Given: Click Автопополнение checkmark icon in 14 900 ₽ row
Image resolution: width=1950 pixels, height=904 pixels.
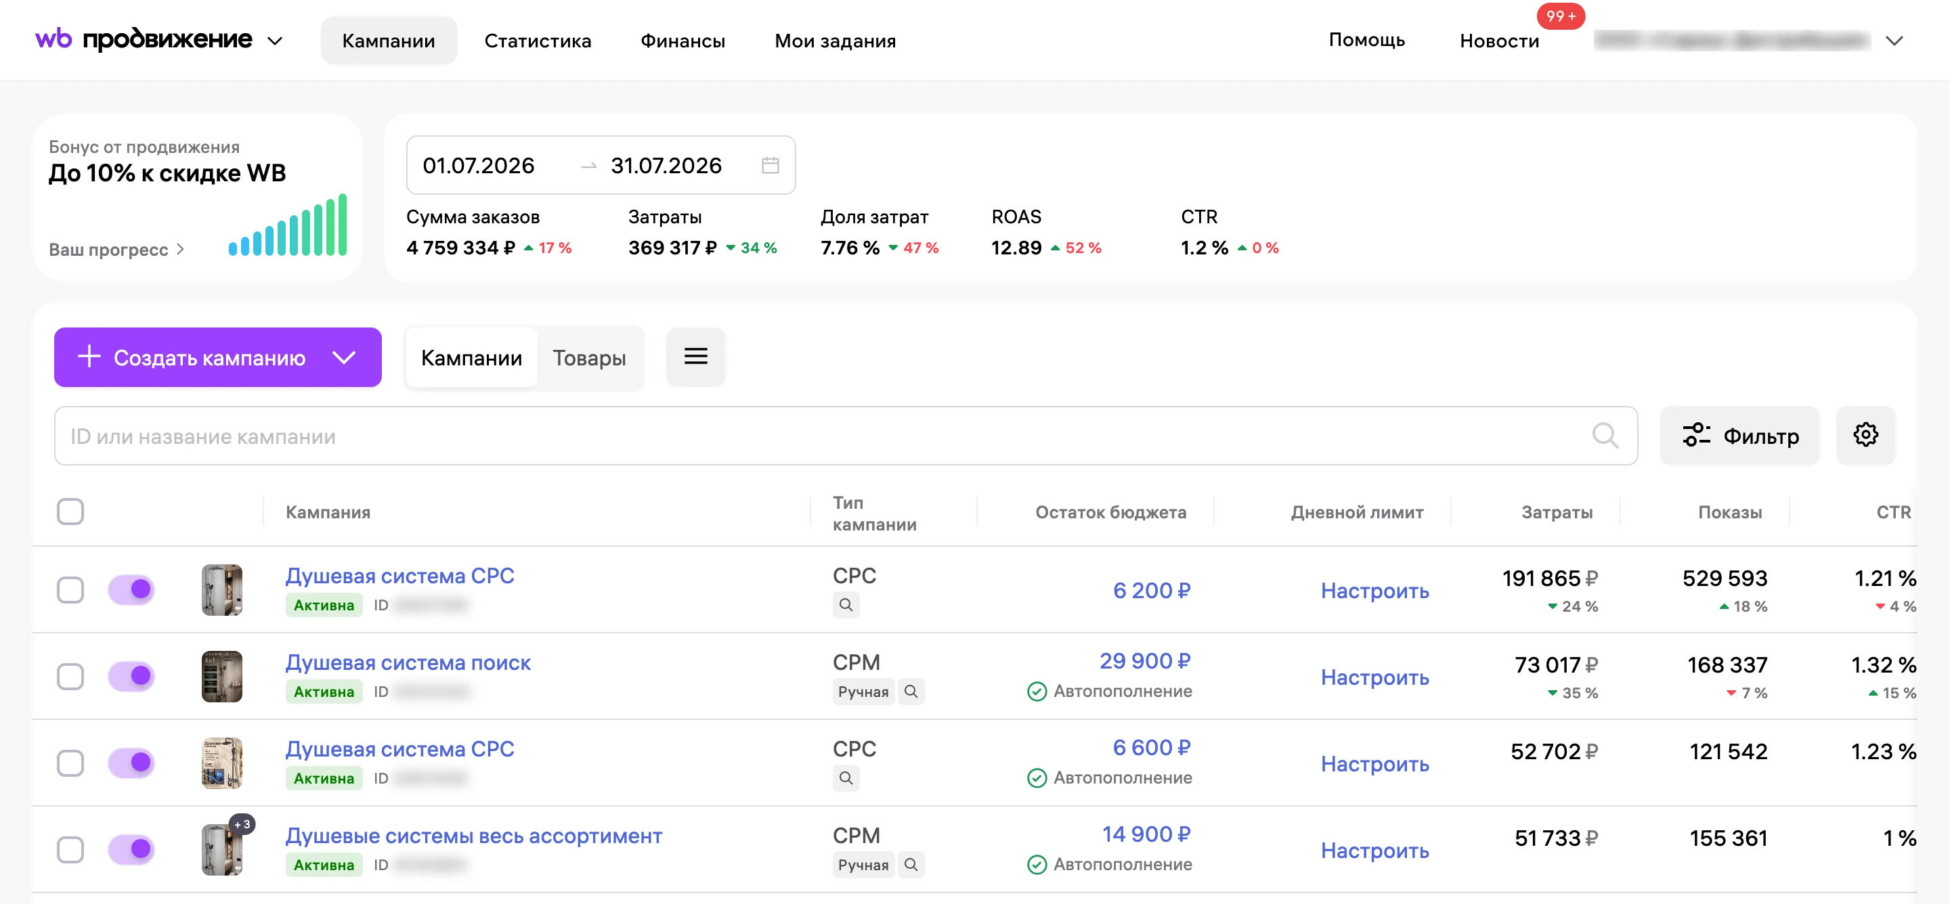Looking at the screenshot, I should coord(1037,865).
